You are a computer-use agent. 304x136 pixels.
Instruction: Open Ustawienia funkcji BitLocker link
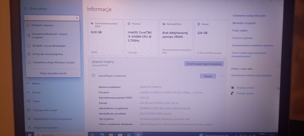point(249,16)
